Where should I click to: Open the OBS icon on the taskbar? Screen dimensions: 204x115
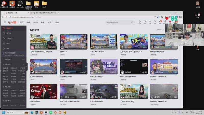coord(46,112)
